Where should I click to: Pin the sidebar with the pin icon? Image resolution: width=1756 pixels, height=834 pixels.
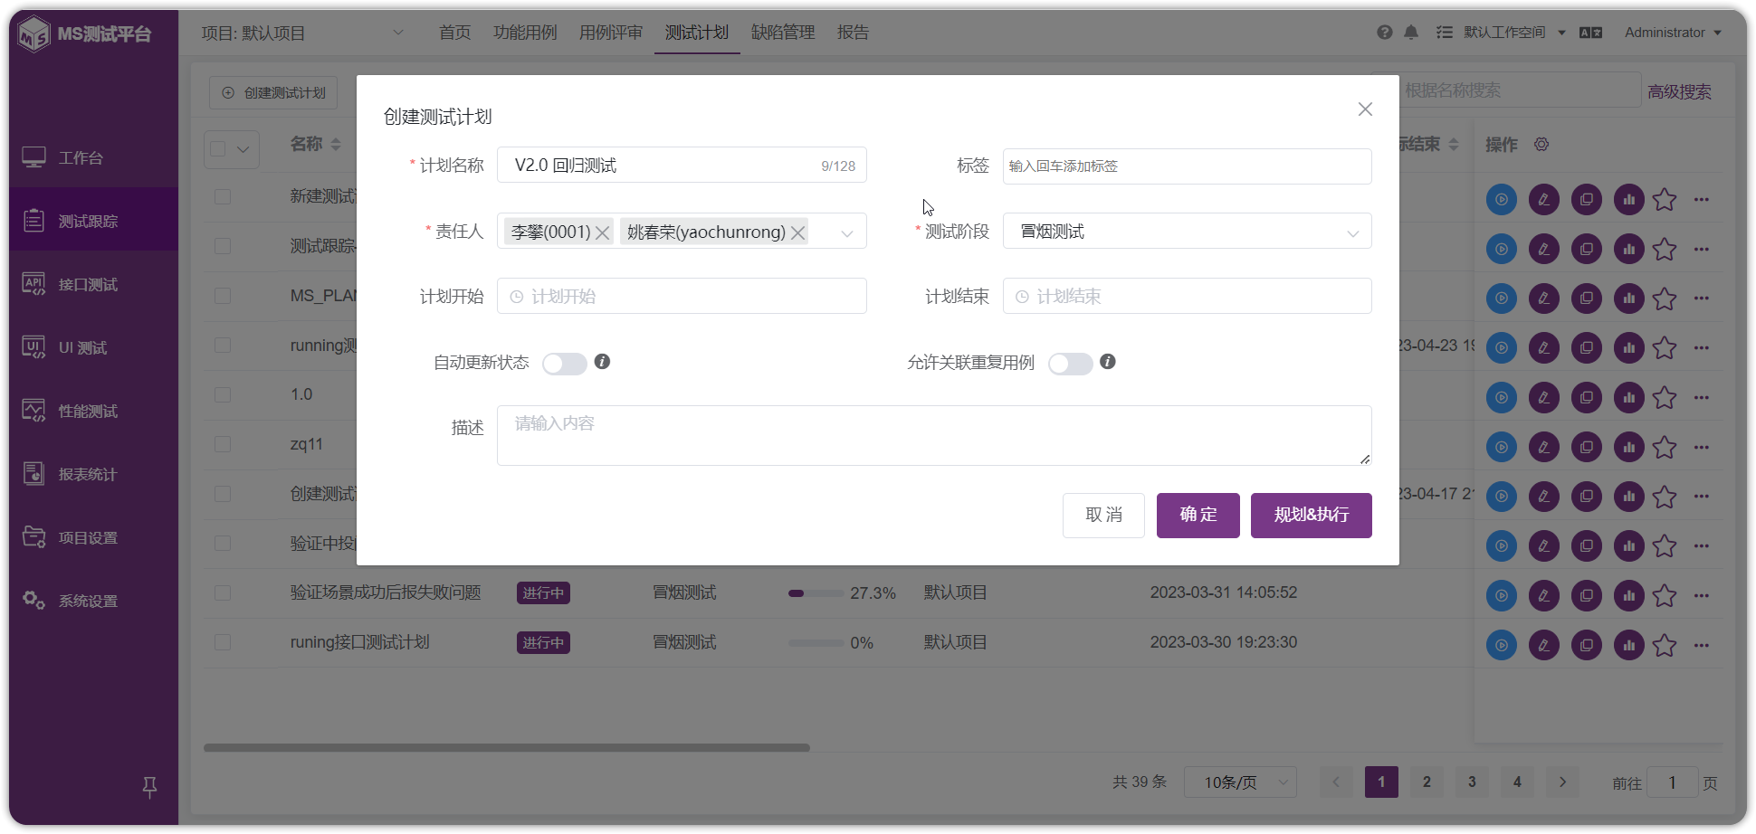click(150, 787)
